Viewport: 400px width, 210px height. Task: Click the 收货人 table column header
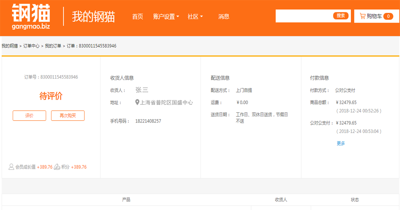281,200
